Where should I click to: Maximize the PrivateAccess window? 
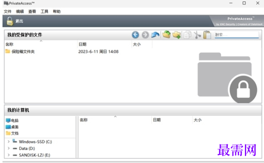tap(244, 3)
